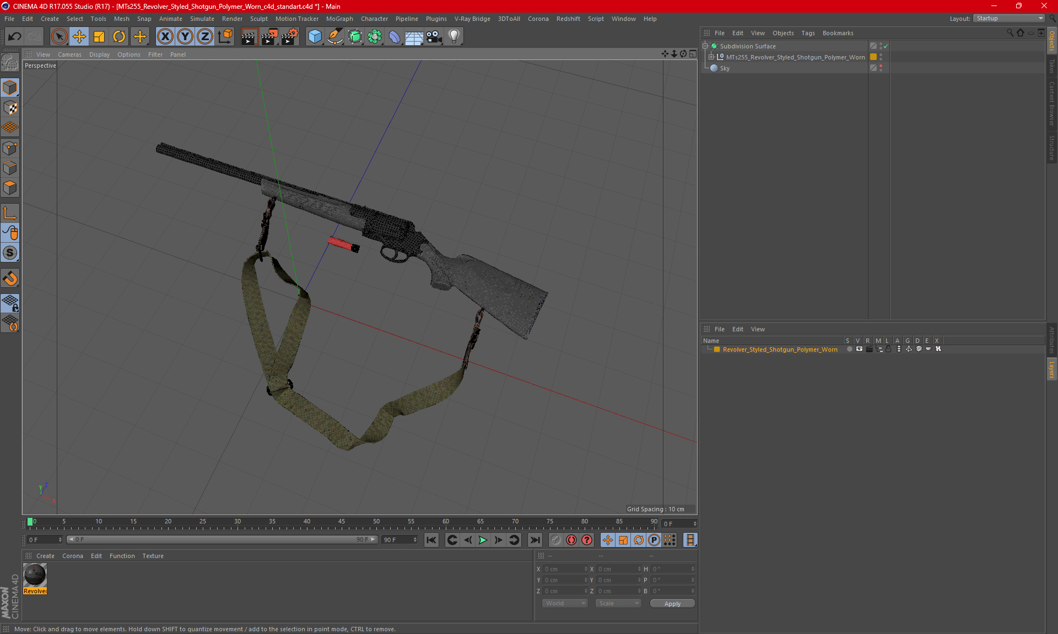Image resolution: width=1058 pixels, height=634 pixels.
Task: Open the Simulate menu
Action: tap(202, 19)
